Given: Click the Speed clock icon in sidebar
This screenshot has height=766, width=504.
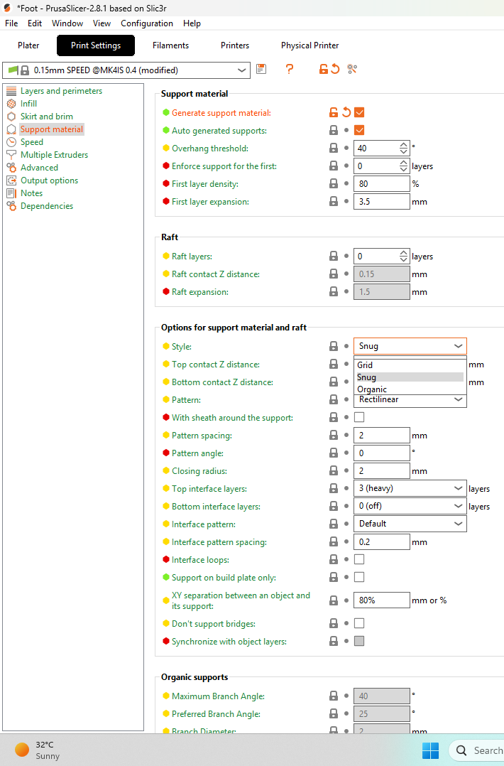Looking at the screenshot, I should (11, 142).
